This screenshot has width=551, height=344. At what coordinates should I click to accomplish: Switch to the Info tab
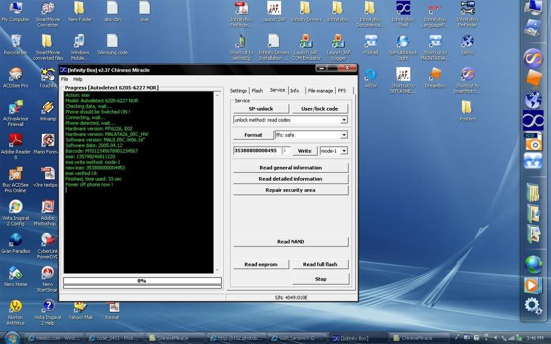294,90
